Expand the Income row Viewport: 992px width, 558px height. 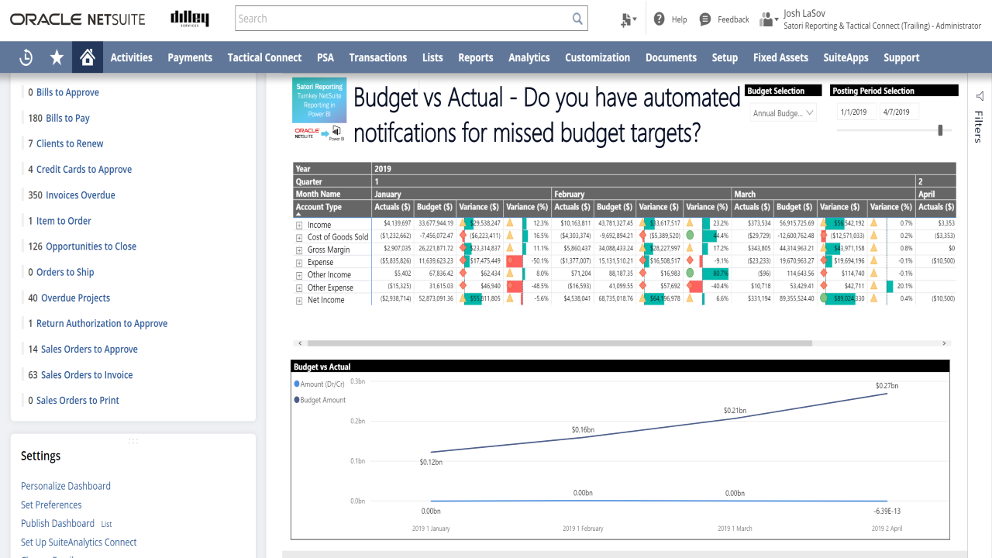299,225
